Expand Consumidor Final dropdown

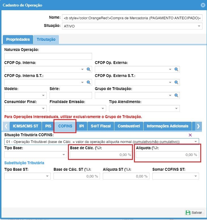[44, 108]
